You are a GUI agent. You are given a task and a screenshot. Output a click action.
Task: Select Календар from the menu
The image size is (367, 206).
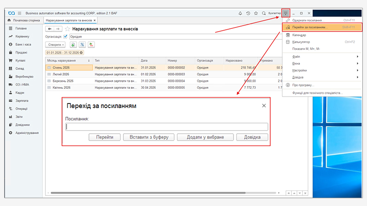(299, 35)
